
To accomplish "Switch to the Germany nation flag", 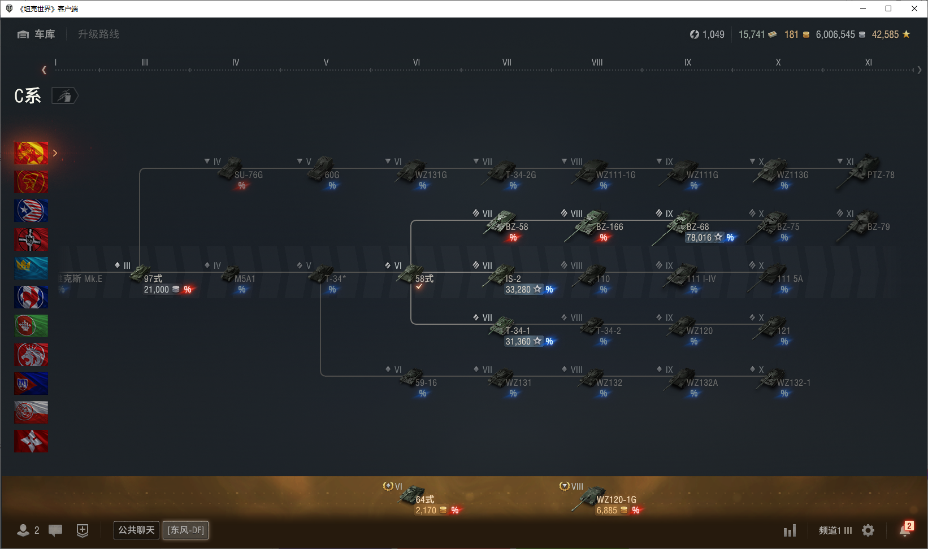I will tap(31, 239).
